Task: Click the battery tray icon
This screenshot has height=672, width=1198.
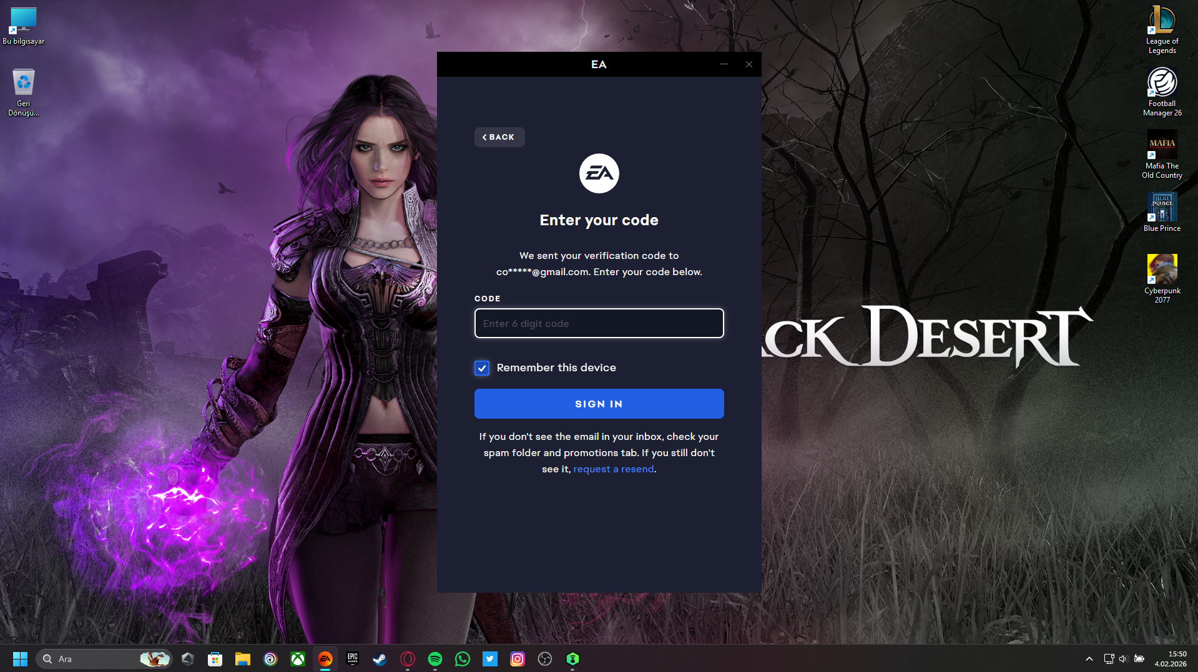Action: 1139,659
